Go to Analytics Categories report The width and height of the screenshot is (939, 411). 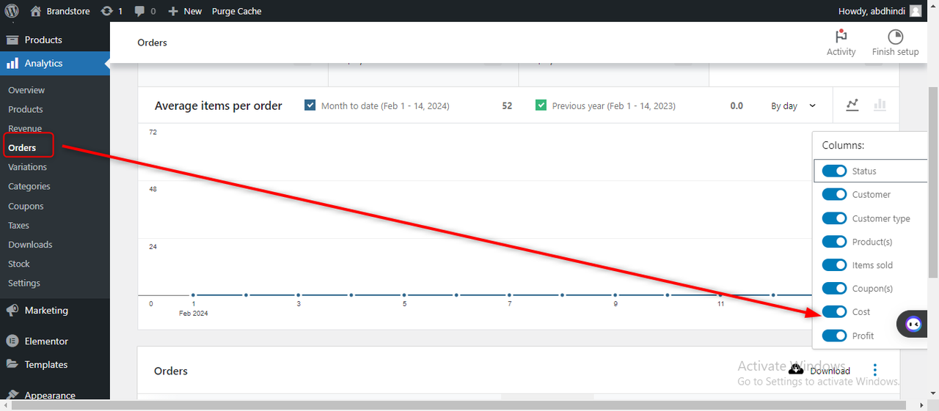pyautogui.click(x=29, y=187)
